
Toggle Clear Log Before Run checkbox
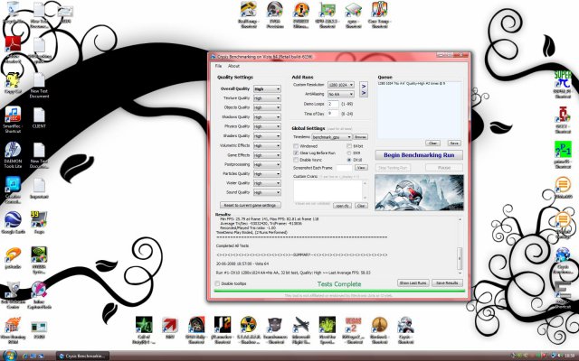coord(296,153)
